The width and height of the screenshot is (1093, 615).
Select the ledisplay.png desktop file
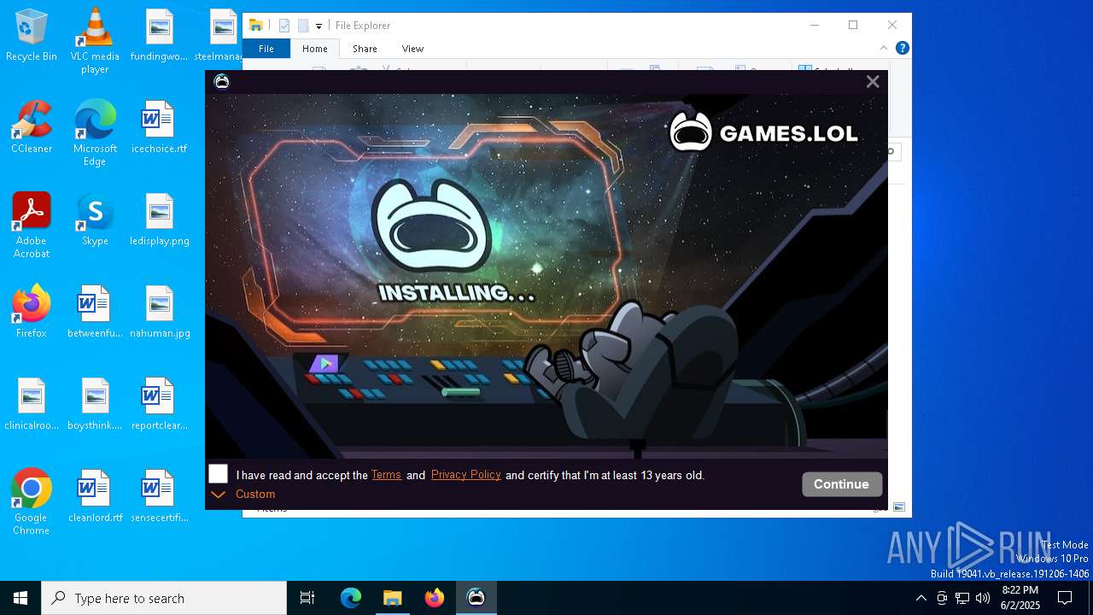point(159,220)
